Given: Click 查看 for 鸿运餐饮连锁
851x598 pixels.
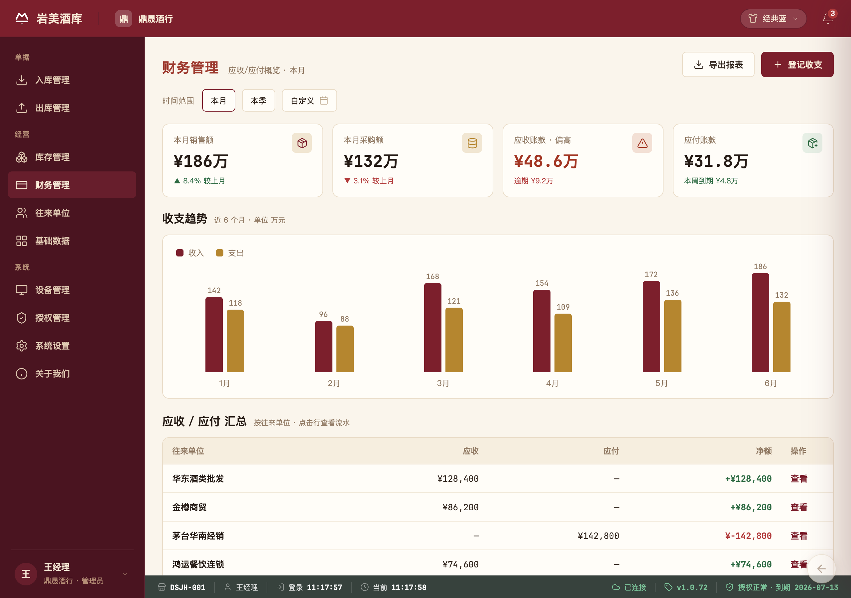Looking at the screenshot, I should [799, 564].
